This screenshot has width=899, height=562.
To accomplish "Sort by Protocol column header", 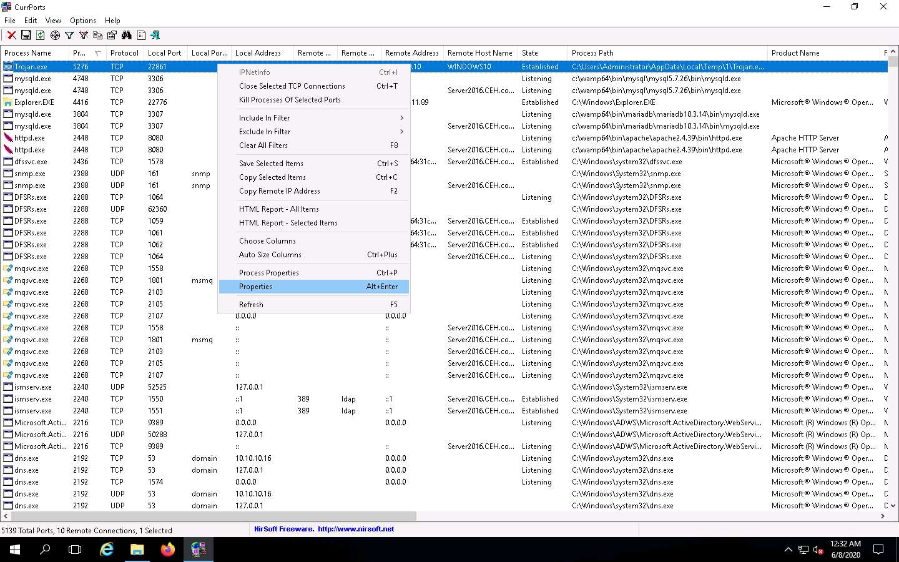I will coord(125,53).
